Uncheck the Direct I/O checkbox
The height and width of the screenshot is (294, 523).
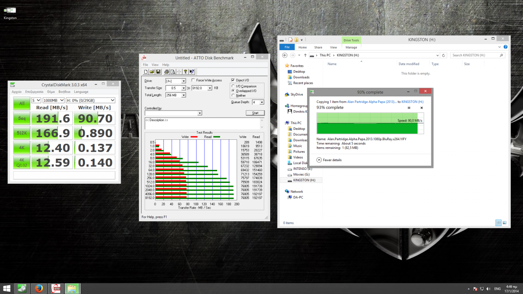coord(232,80)
